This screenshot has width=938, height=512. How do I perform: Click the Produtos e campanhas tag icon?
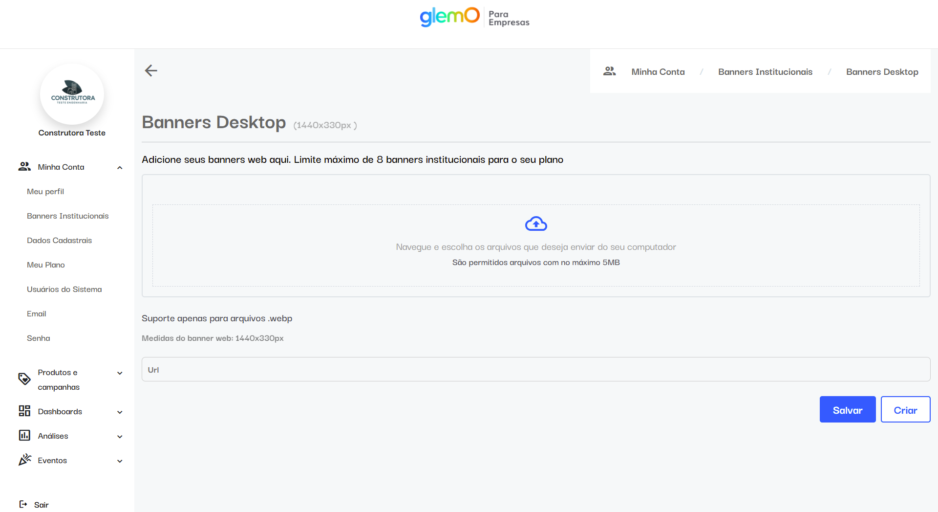pos(24,379)
